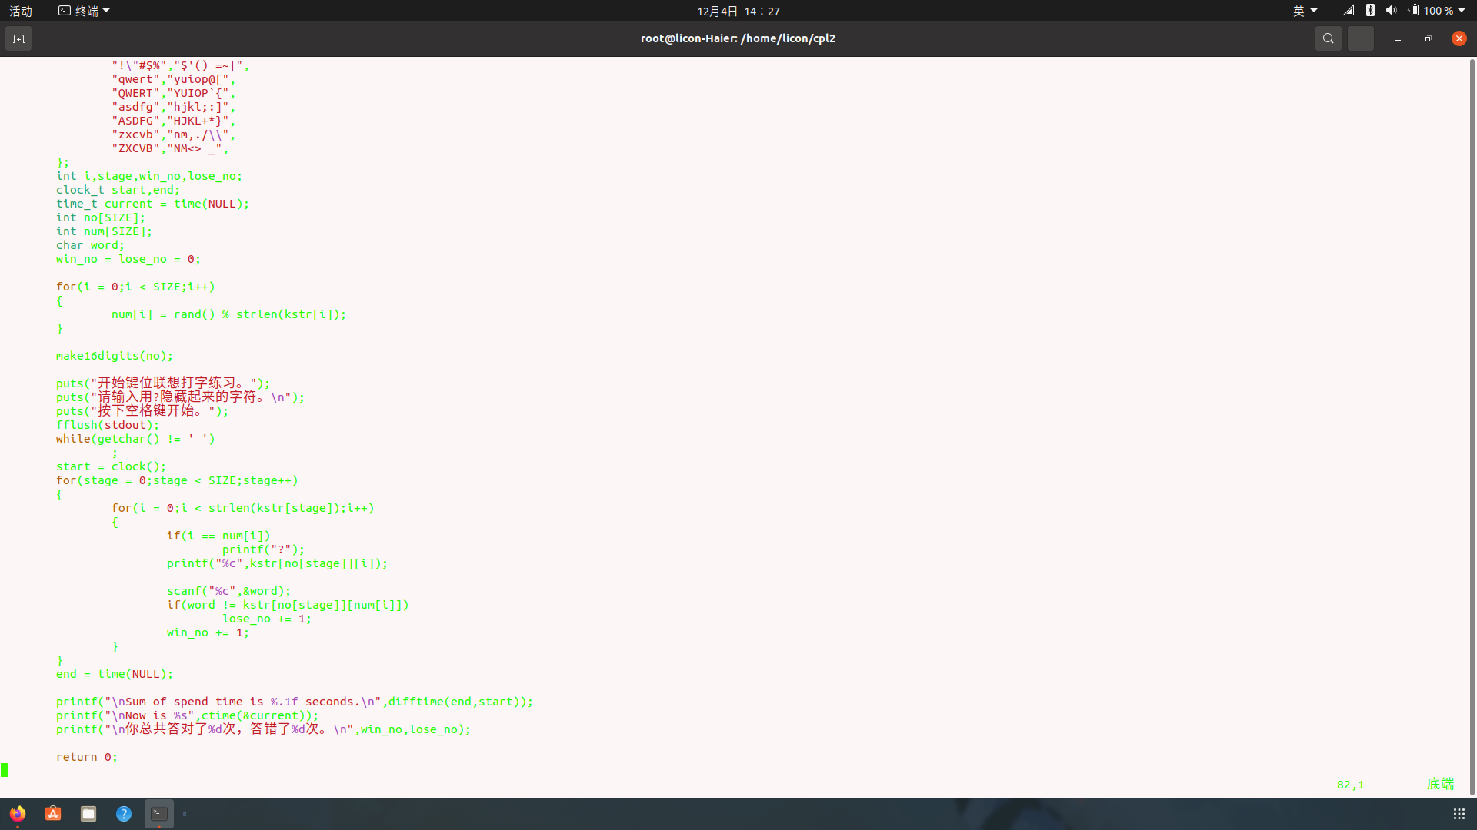Click line 'lose_no += 1;'
1477x830 pixels.
[x=267, y=619]
